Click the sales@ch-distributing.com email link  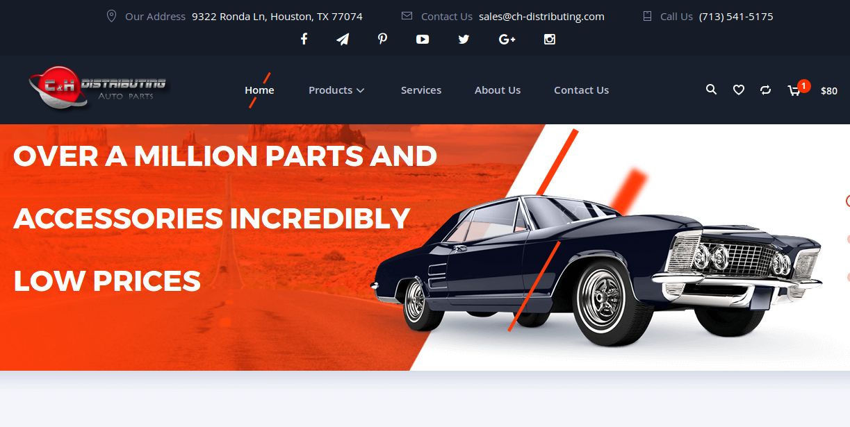[x=541, y=16]
